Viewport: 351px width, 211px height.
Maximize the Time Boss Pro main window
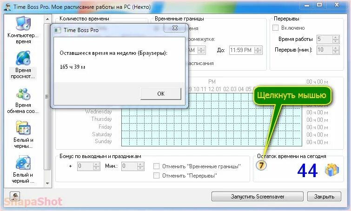click(x=319, y=5)
